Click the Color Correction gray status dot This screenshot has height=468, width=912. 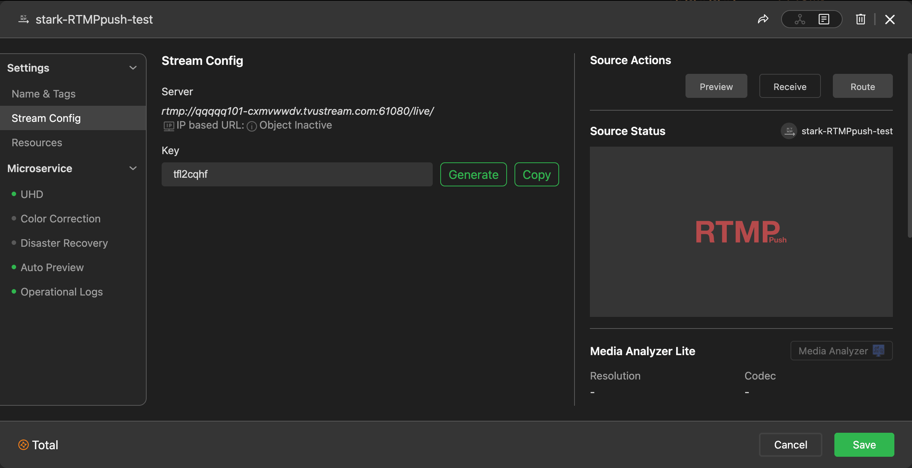click(x=14, y=218)
